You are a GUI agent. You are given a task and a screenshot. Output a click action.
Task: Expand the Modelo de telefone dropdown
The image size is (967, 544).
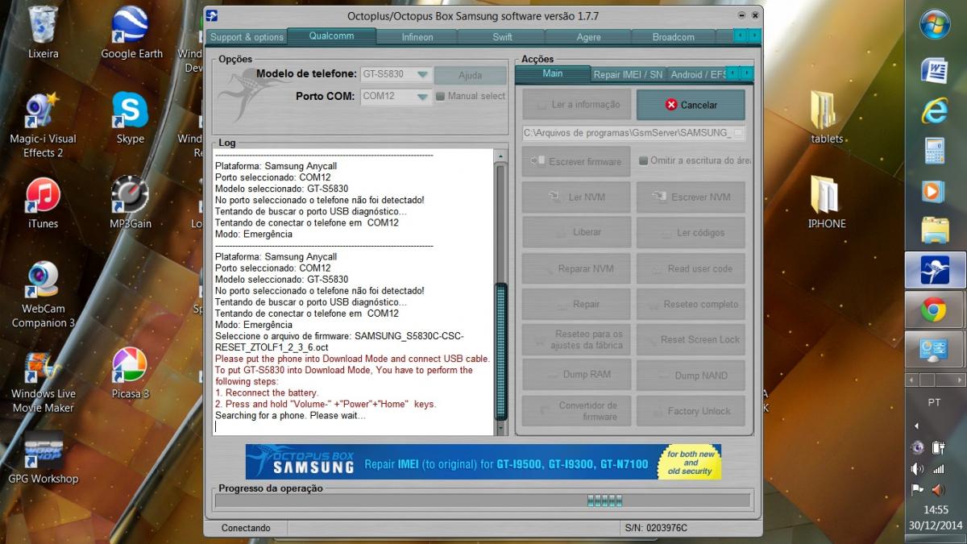[421, 74]
